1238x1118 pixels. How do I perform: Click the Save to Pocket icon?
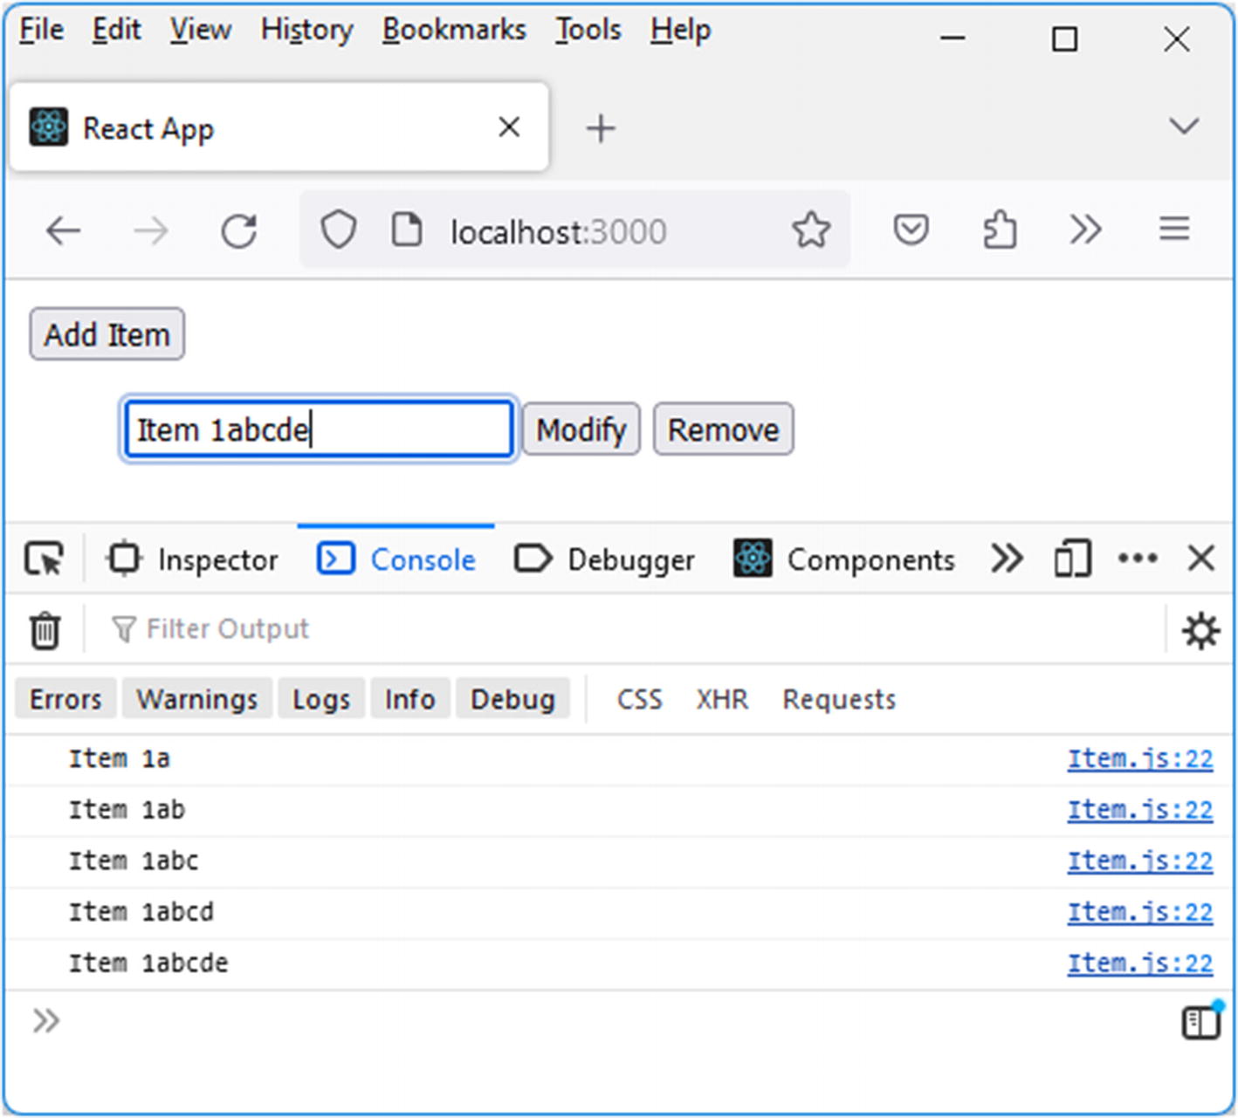coord(911,230)
